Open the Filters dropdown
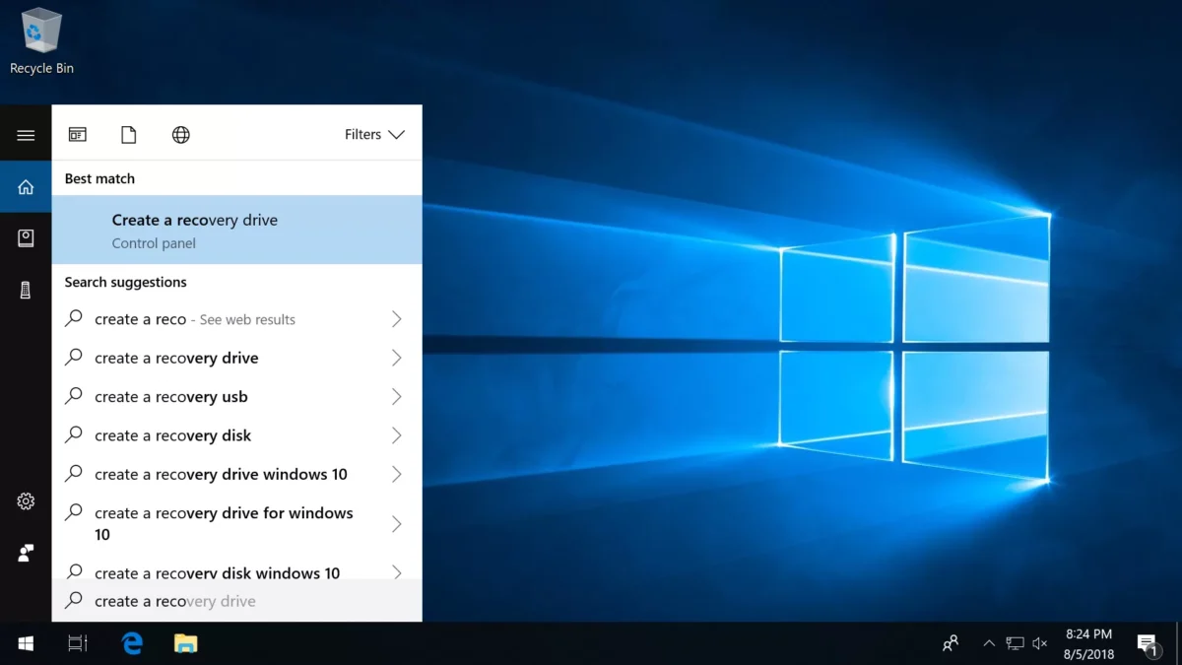The image size is (1182, 665). pos(374,135)
